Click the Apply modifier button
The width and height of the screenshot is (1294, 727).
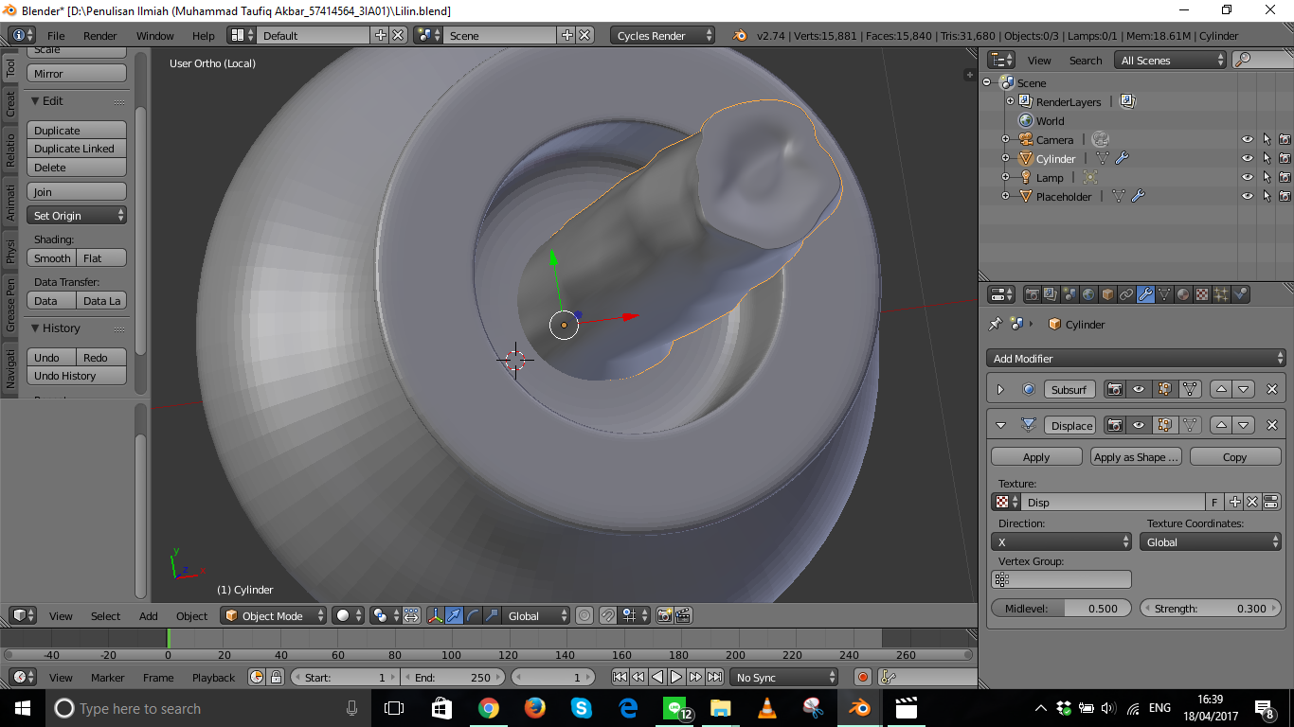[x=1036, y=456]
